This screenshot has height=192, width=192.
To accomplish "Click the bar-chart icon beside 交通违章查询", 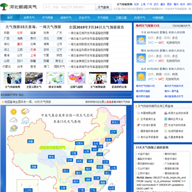I will [x=166, y=137].
